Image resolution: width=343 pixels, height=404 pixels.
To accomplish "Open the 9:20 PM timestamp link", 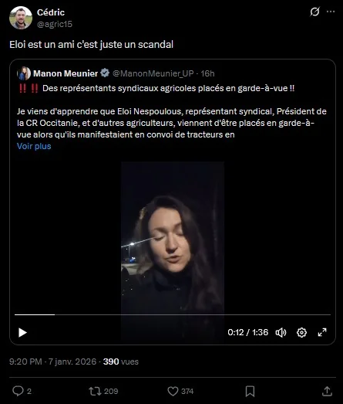I will (x=25, y=362).
